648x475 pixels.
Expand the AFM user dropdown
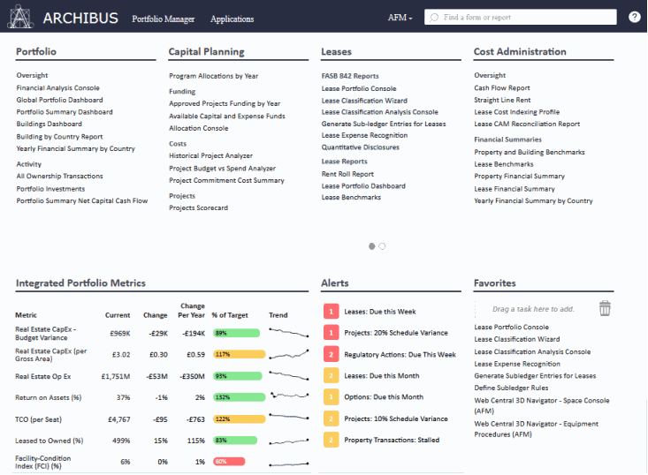[x=400, y=18]
